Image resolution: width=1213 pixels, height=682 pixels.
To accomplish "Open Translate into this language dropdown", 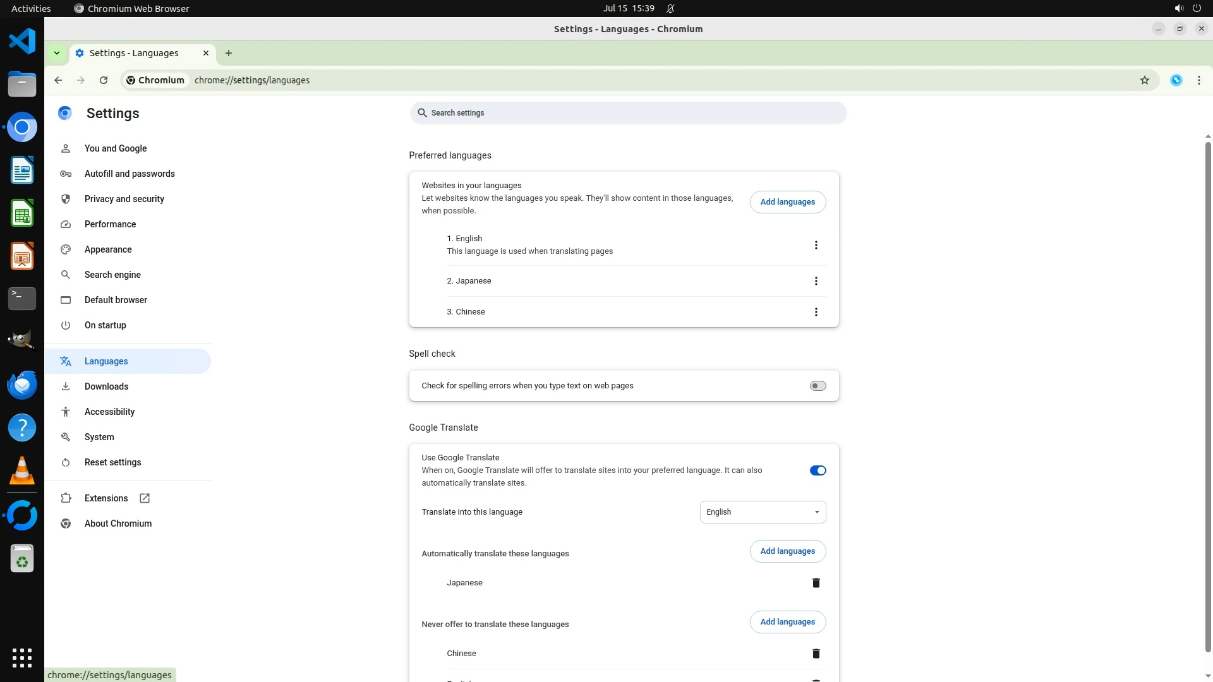I will point(763,512).
